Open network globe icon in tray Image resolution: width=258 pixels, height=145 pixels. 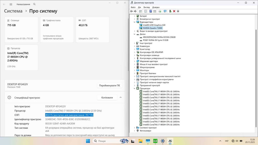pyautogui.click(x=233, y=141)
